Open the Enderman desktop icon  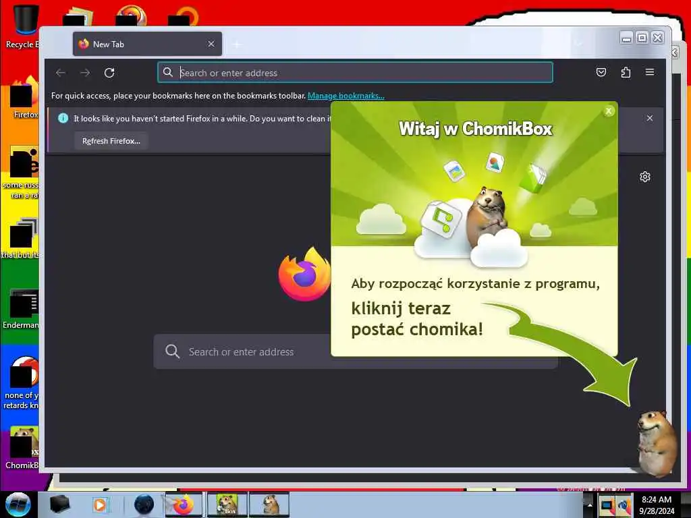(x=21, y=309)
